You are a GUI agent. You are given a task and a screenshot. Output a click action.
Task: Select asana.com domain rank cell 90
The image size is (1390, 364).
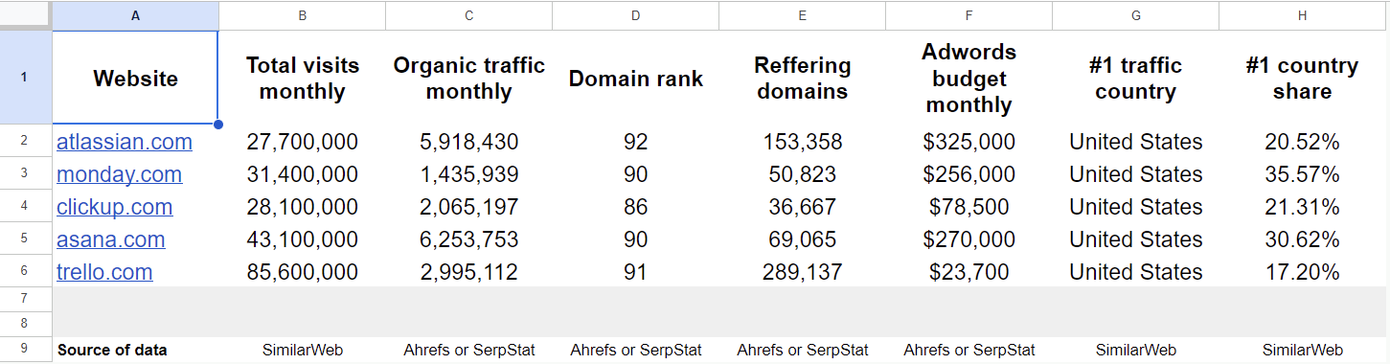click(636, 239)
